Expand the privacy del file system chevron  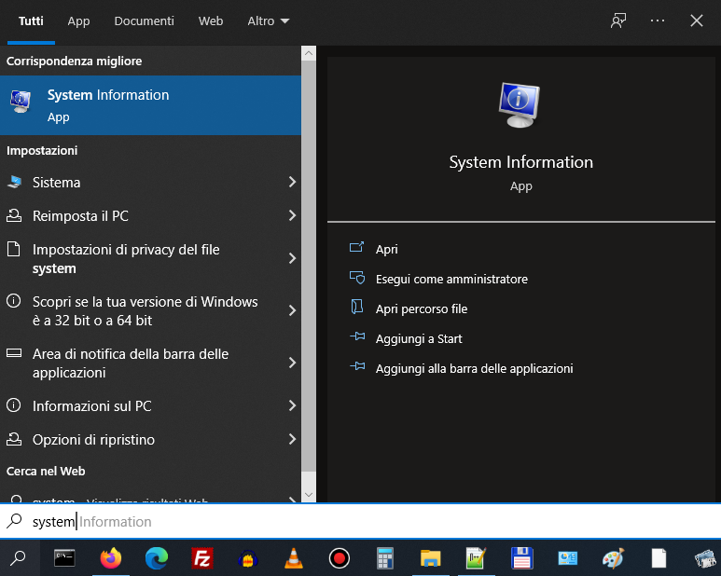point(292,258)
